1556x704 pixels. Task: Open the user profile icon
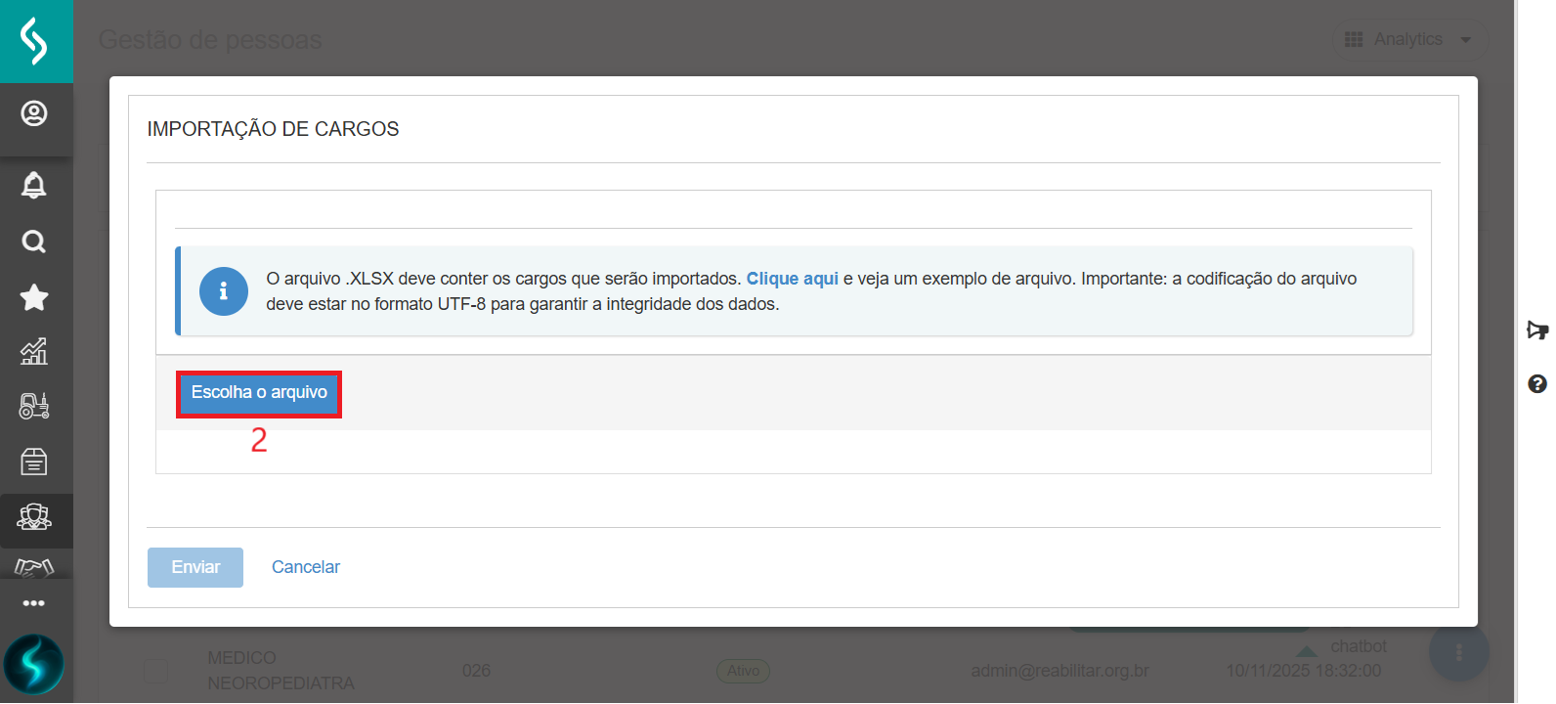34,114
